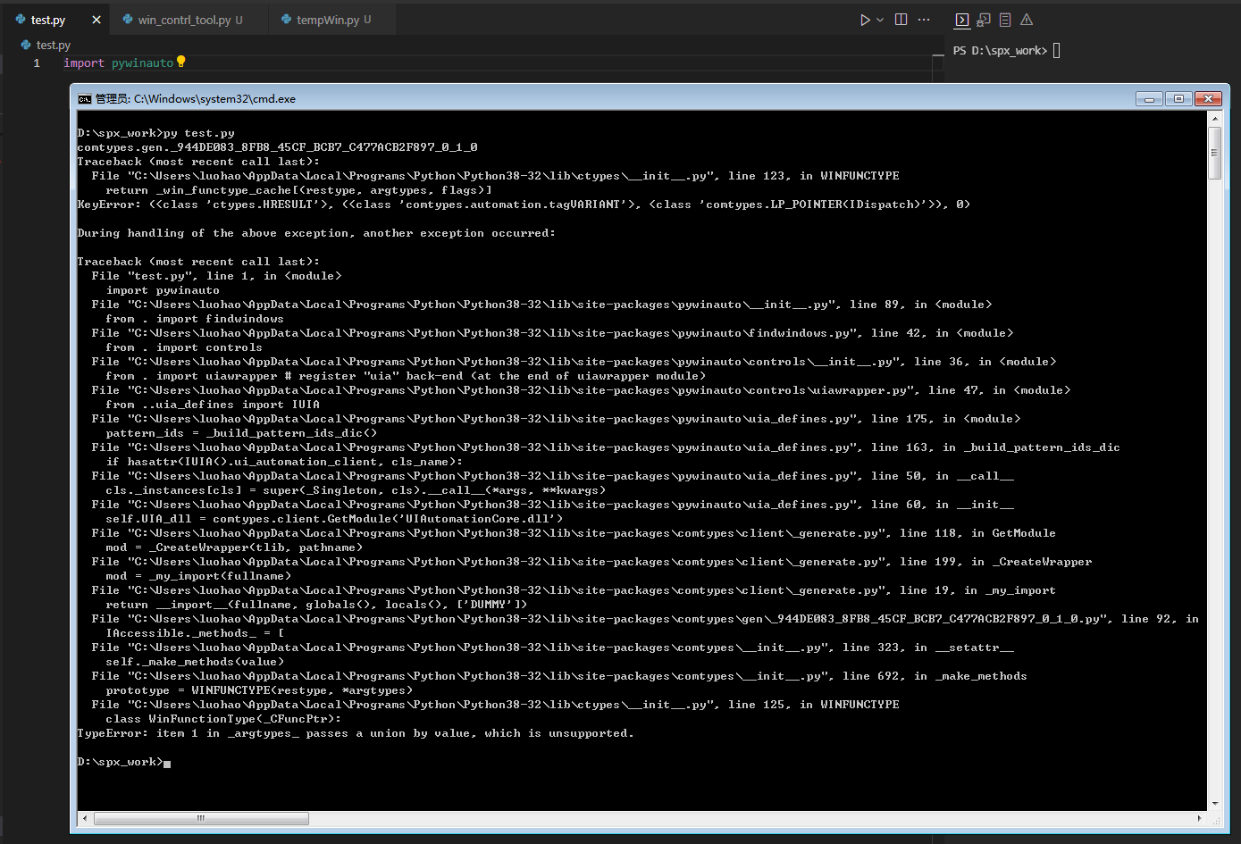Click 'return _win_functype_cache' line in cmd
This screenshot has width=1241, height=844.
coord(298,190)
